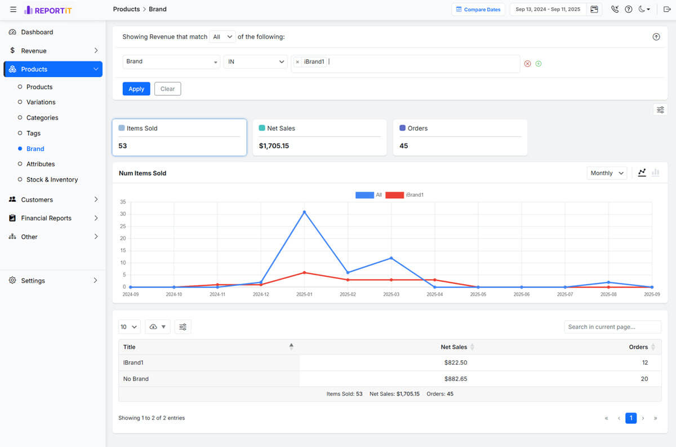Expand the Settings sidebar menu

(x=53, y=281)
